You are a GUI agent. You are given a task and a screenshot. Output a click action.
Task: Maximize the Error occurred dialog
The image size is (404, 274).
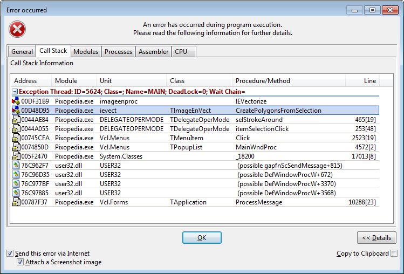pyautogui.click(x=372, y=10)
